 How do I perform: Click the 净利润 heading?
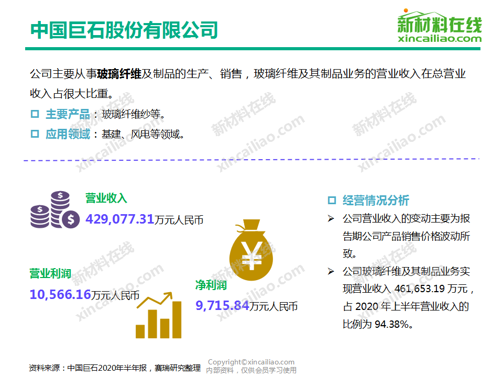tap(211, 285)
